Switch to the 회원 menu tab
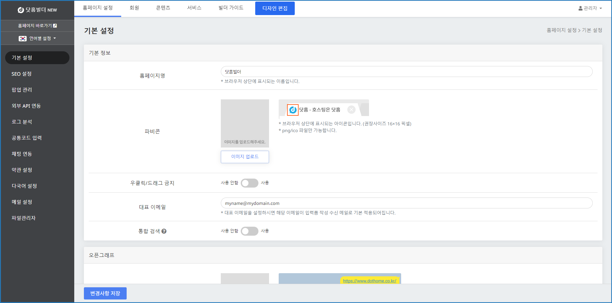 click(x=134, y=8)
